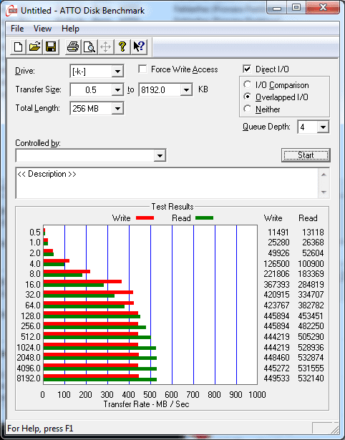345x440 pixels.
Task: Click the Description scrollbar down arrow
Action: click(324, 192)
